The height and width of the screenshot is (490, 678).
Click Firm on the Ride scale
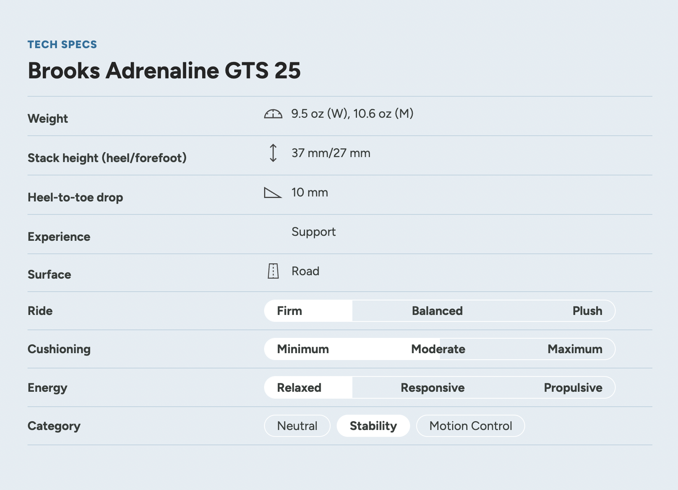[x=289, y=311]
